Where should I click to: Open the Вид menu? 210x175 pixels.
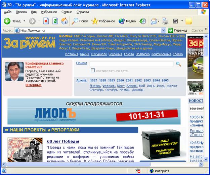tap(34, 12)
